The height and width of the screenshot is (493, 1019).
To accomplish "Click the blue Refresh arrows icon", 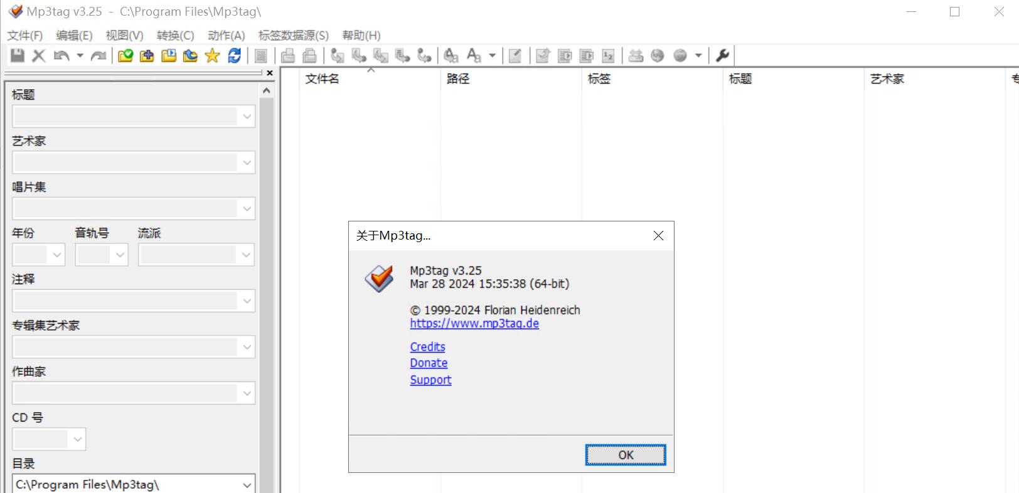I will (235, 56).
